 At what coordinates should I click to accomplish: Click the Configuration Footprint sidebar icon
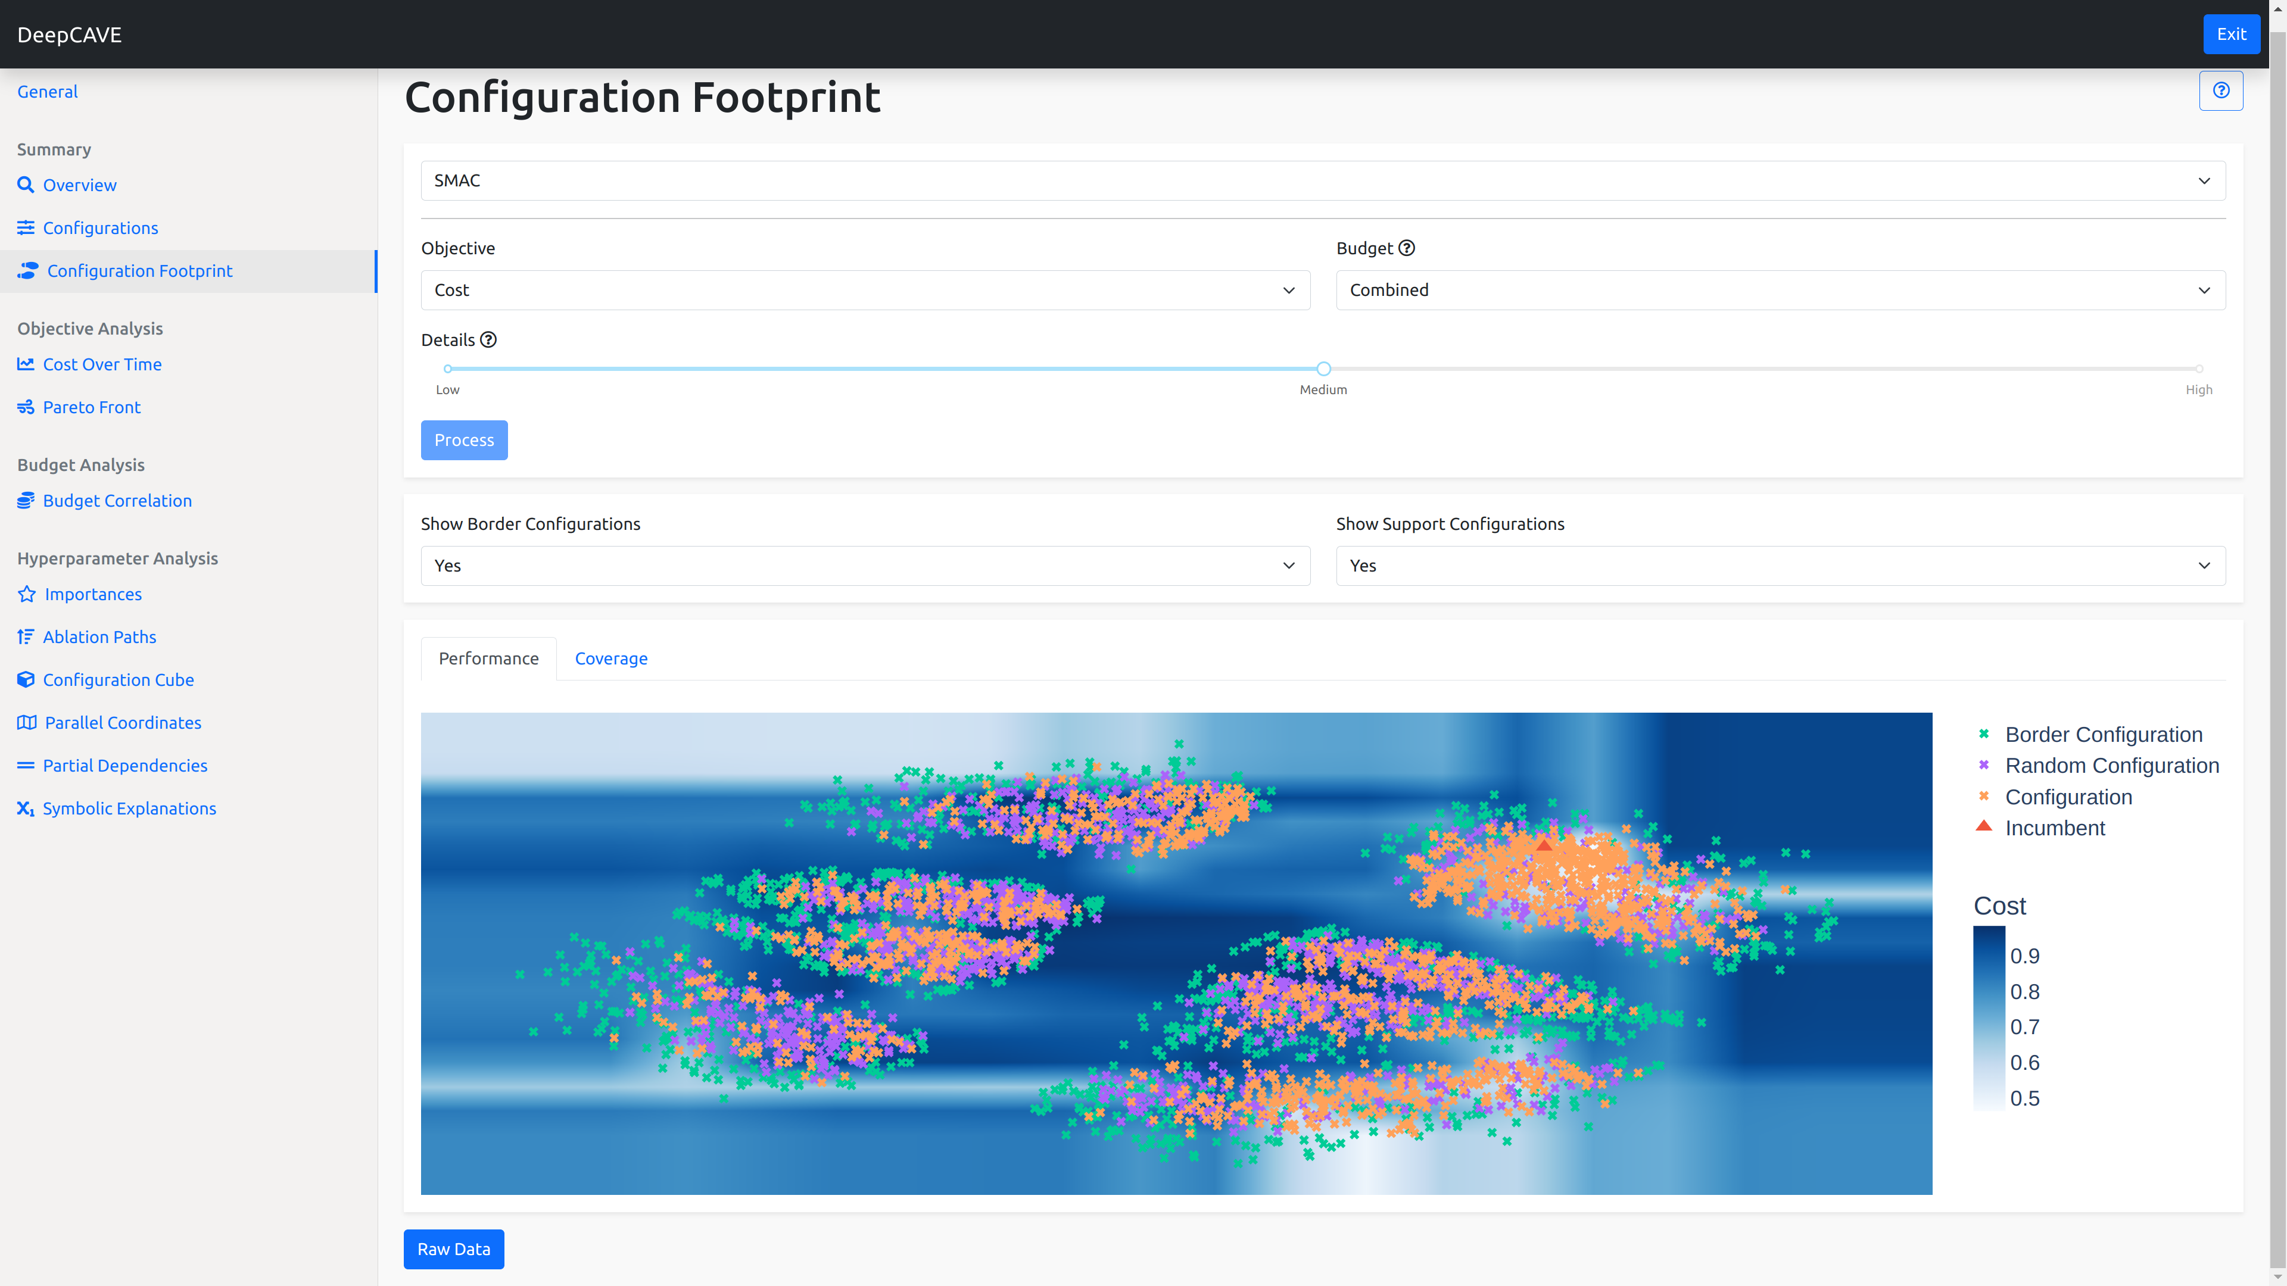click(27, 270)
